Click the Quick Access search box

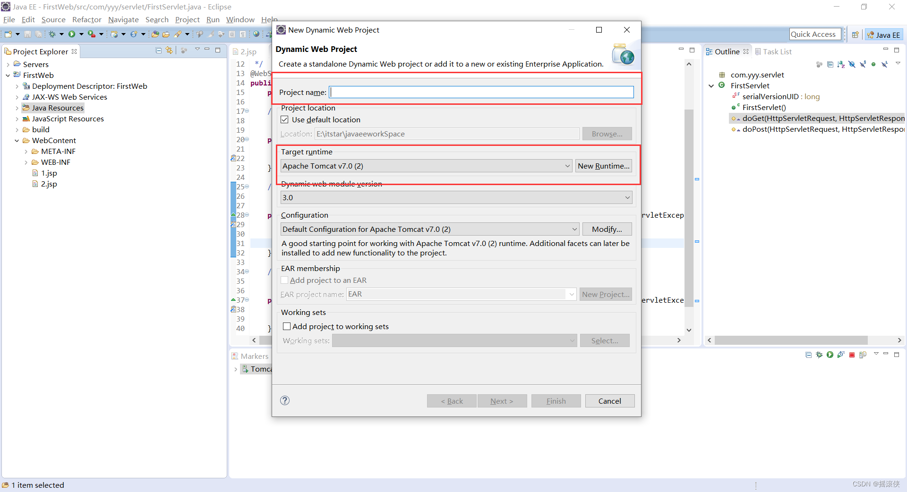[815, 34]
